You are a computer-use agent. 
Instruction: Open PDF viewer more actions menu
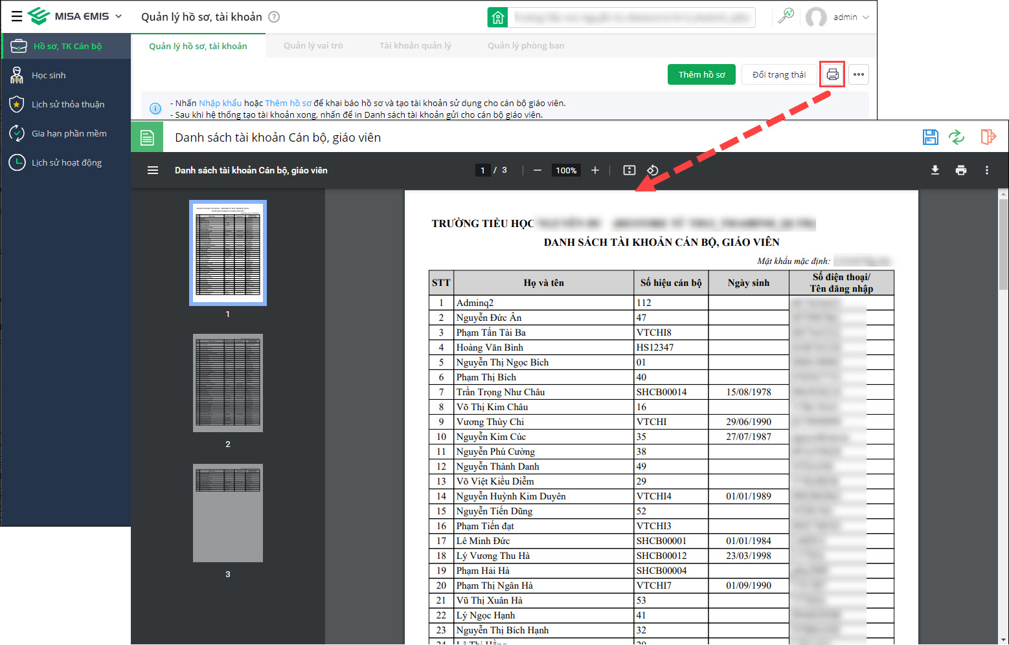point(987,170)
